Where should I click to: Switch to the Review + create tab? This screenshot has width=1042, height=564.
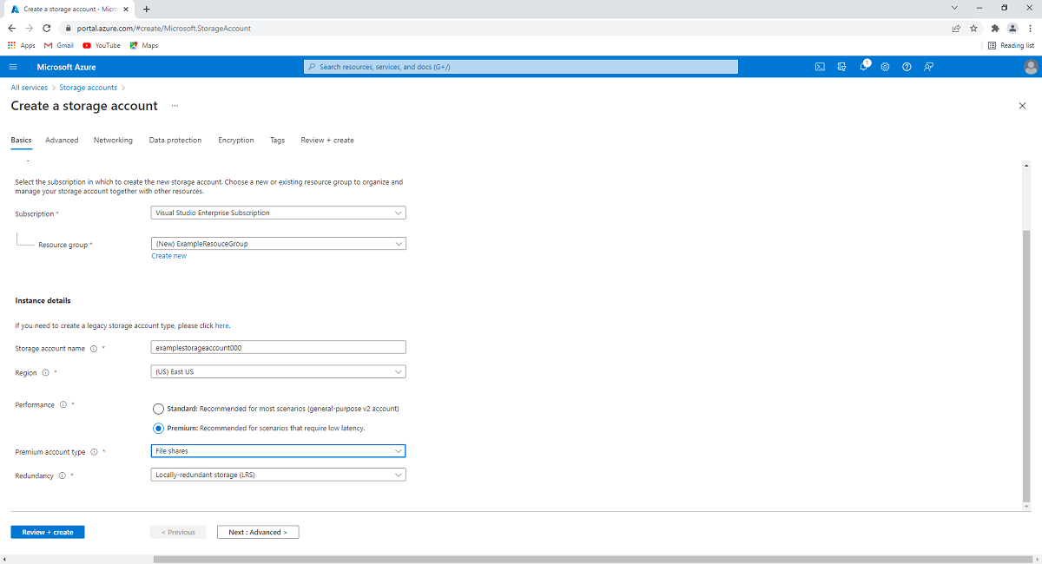tap(327, 140)
